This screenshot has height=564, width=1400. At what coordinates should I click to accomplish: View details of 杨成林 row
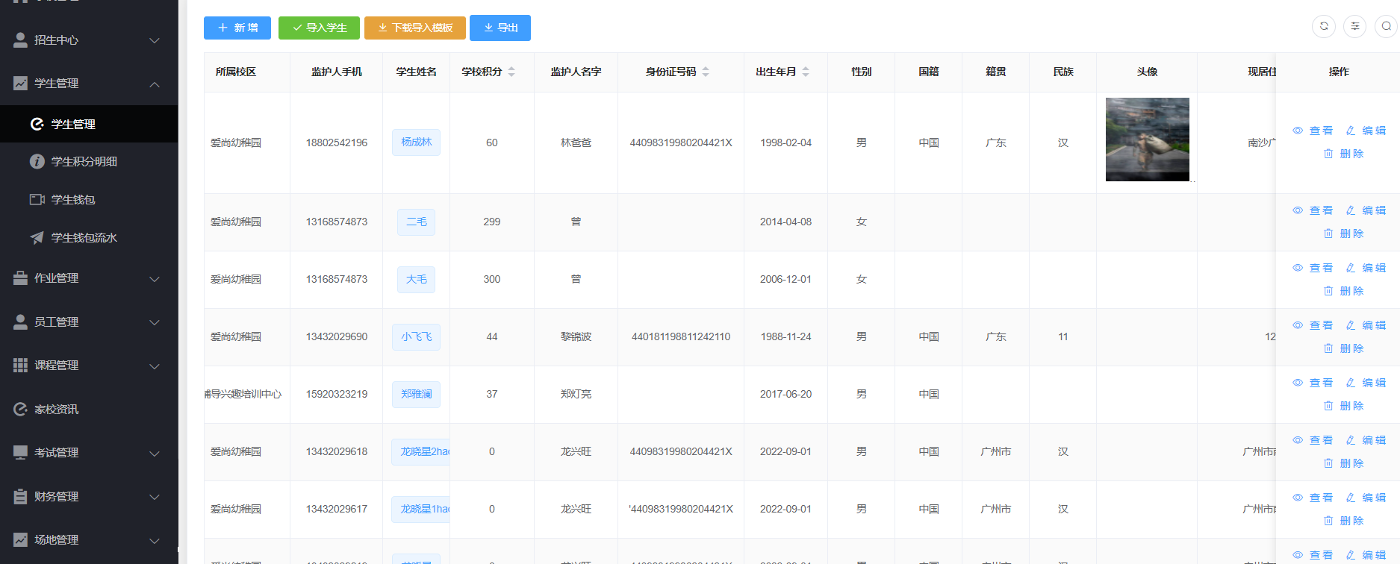click(x=1313, y=131)
